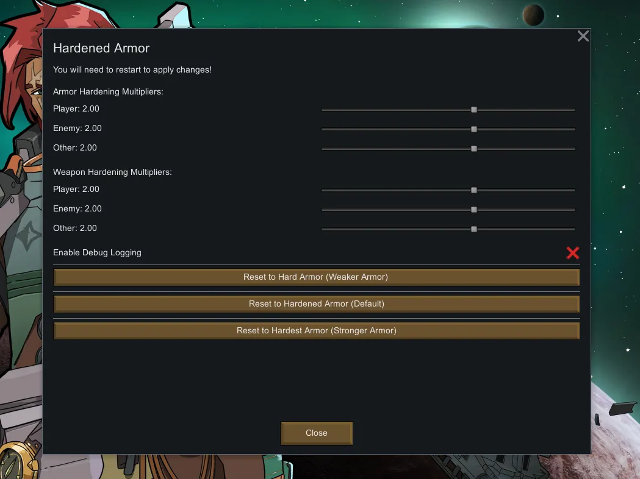The width and height of the screenshot is (640, 479).
Task: Click the Armor Hardening Other slider handle
Action: [473, 149]
